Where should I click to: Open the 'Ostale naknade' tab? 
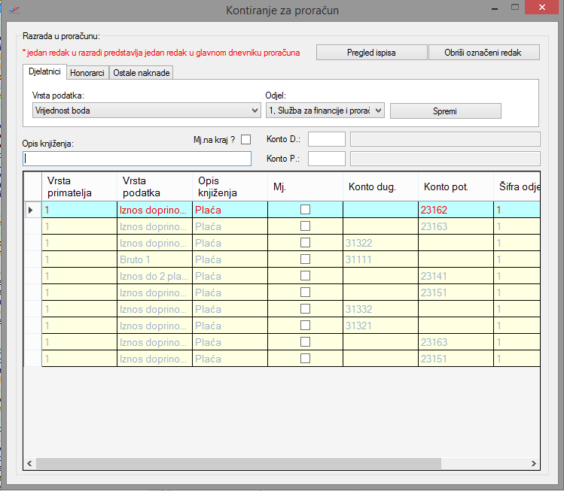141,73
